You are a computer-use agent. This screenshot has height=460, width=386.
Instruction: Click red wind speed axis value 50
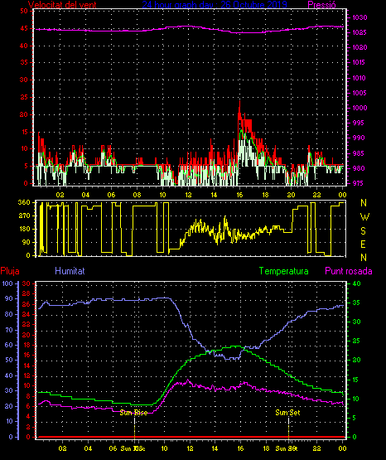24,11
